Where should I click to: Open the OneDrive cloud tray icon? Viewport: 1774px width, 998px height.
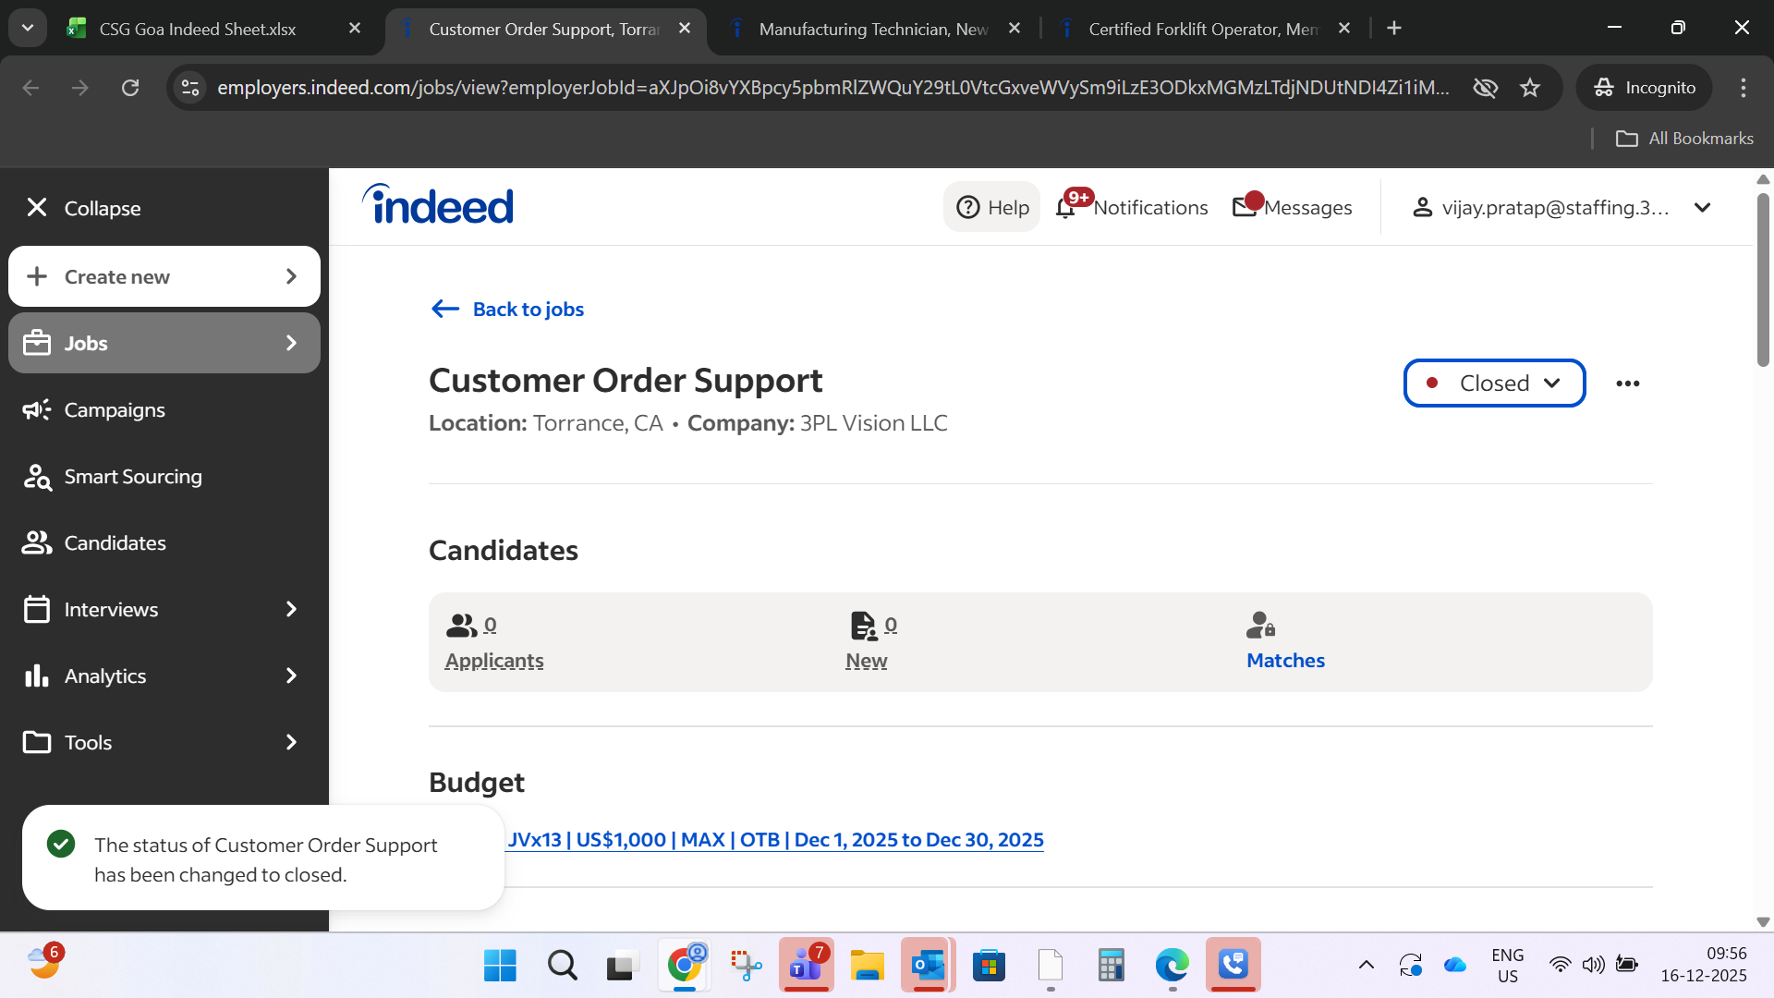click(1455, 966)
